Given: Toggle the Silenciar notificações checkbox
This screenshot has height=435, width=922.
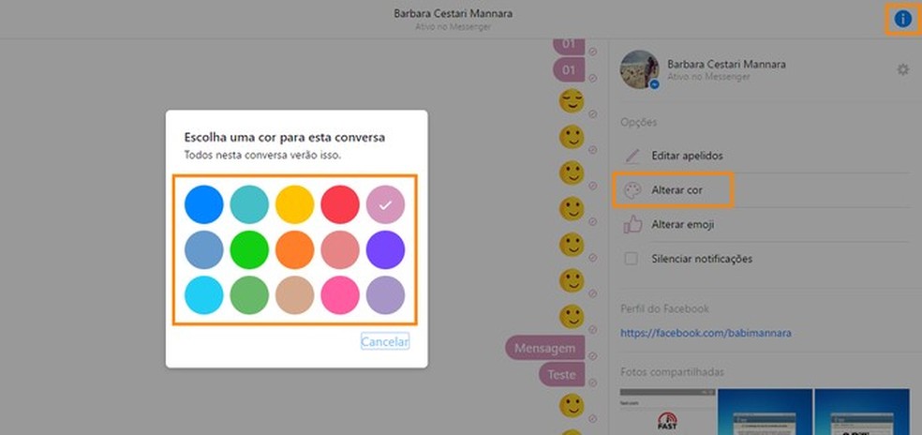Looking at the screenshot, I should tap(631, 259).
